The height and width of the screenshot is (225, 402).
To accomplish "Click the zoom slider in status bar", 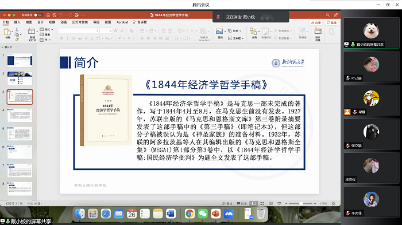I will (301, 203).
